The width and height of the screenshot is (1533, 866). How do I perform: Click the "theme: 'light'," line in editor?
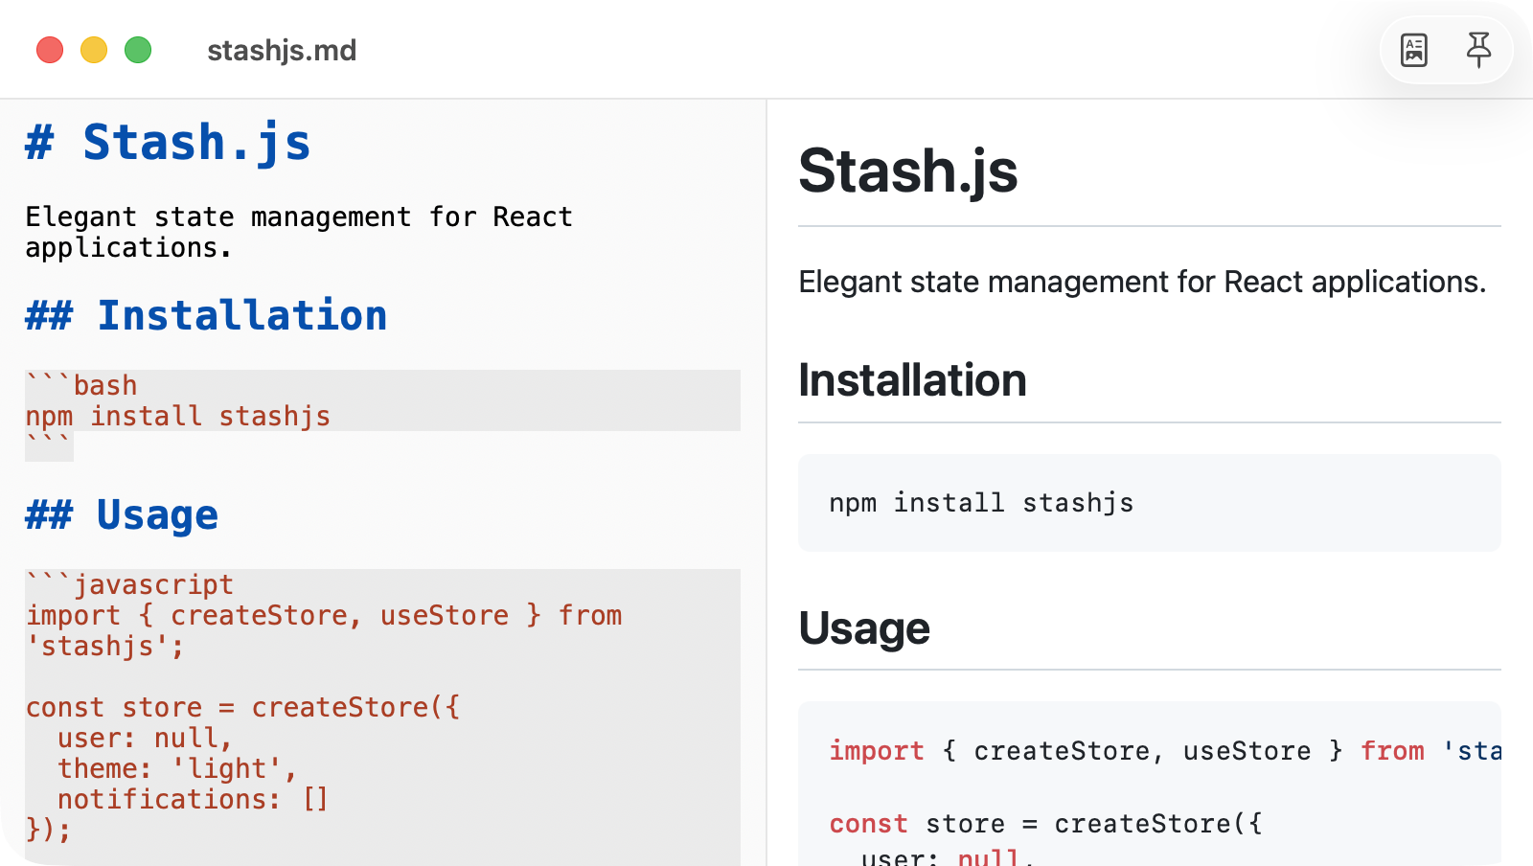coord(177,768)
